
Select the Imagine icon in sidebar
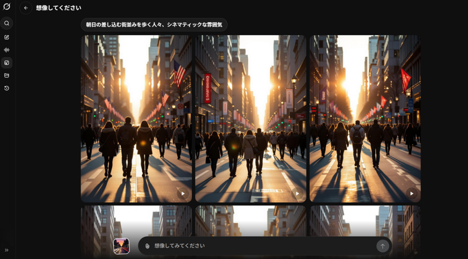tap(6, 63)
